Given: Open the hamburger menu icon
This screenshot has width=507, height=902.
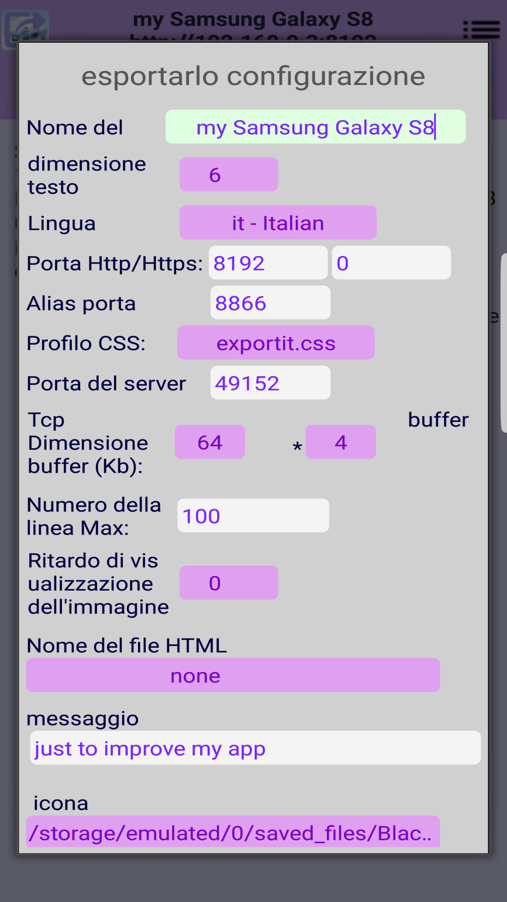Looking at the screenshot, I should 481,30.
